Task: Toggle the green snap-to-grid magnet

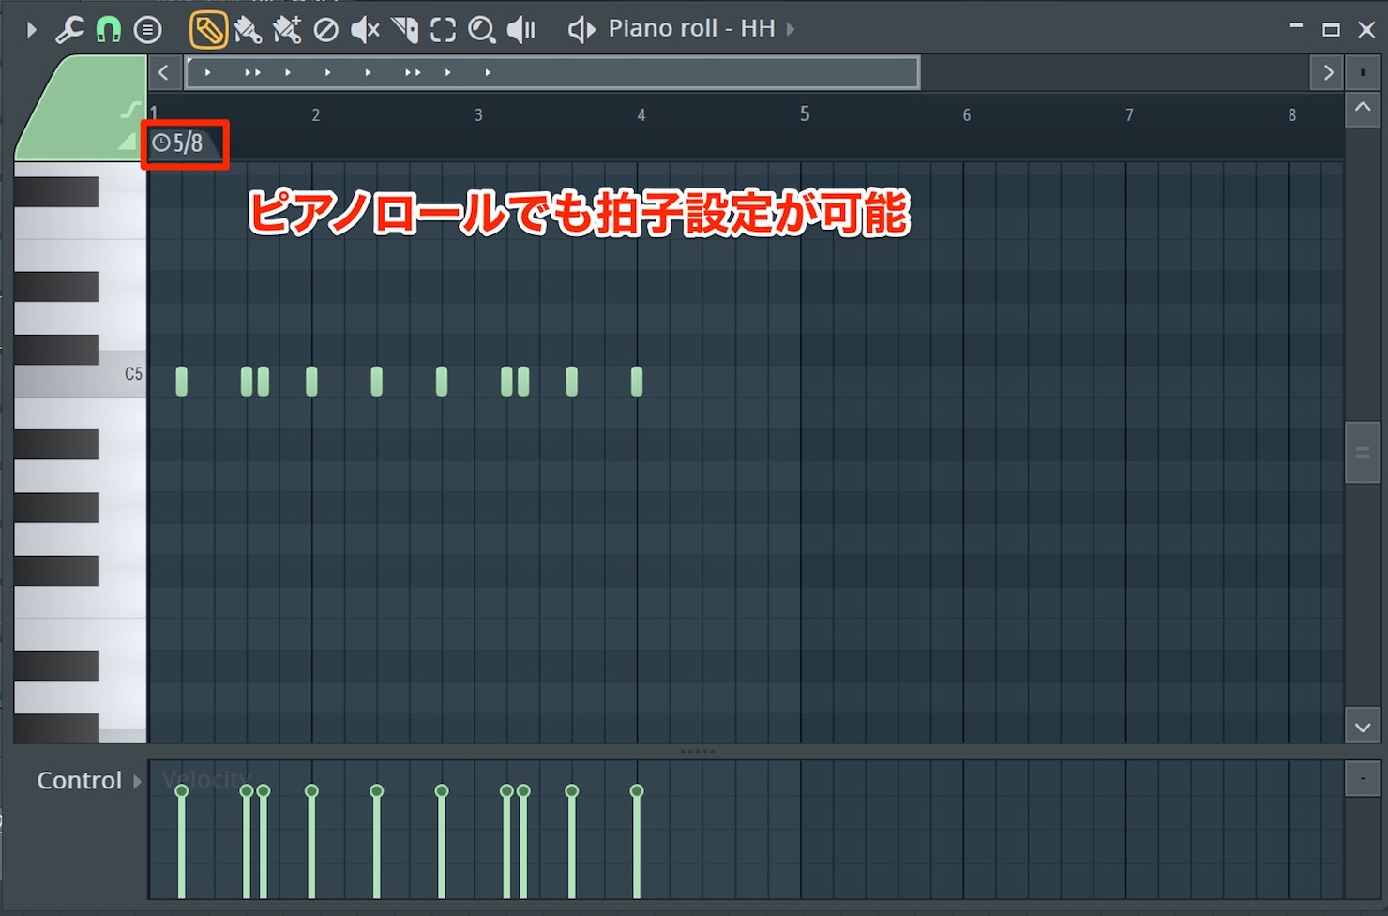Action: tap(109, 30)
